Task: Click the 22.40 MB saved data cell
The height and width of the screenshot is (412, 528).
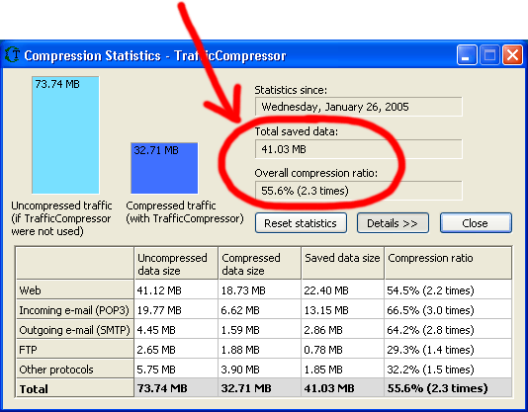Action: [343, 290]
